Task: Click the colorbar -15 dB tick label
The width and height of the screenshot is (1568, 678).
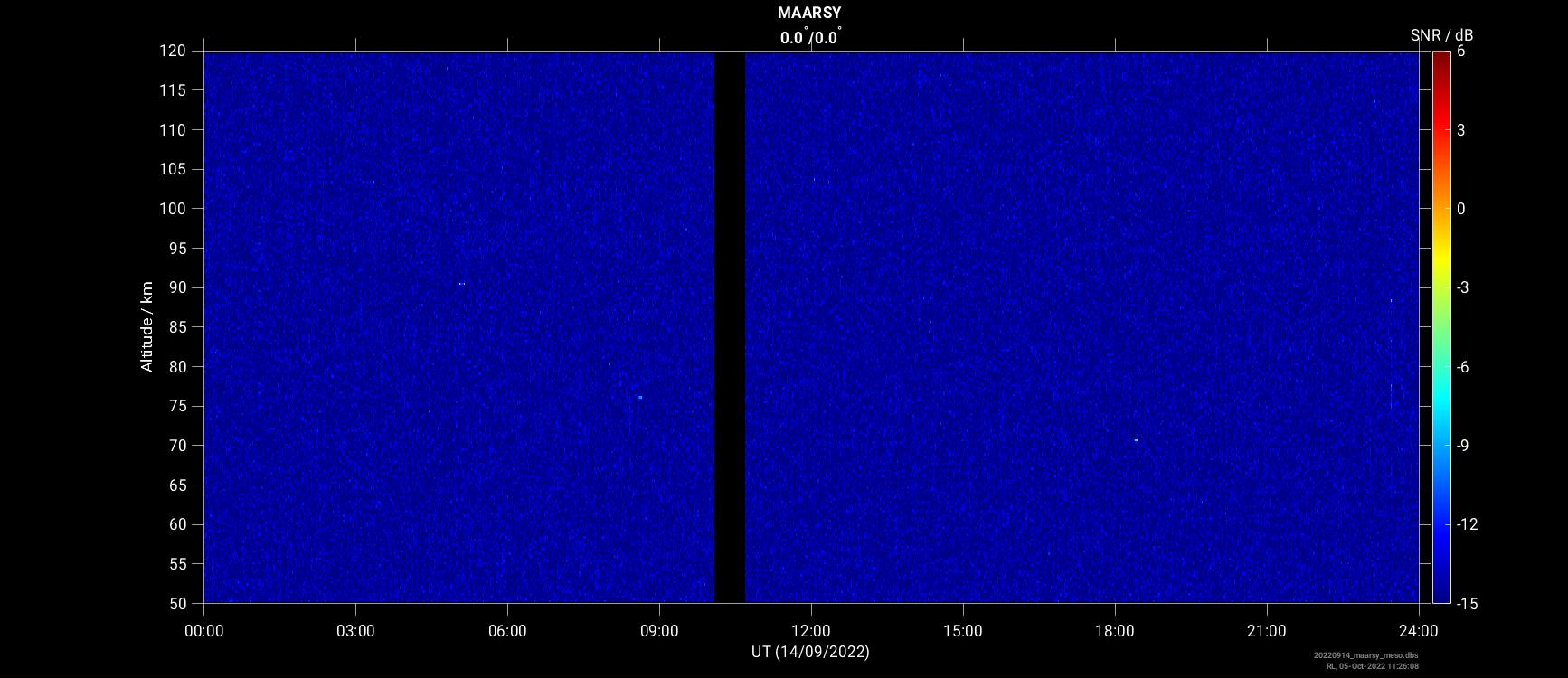Action: pos(1468,604)
